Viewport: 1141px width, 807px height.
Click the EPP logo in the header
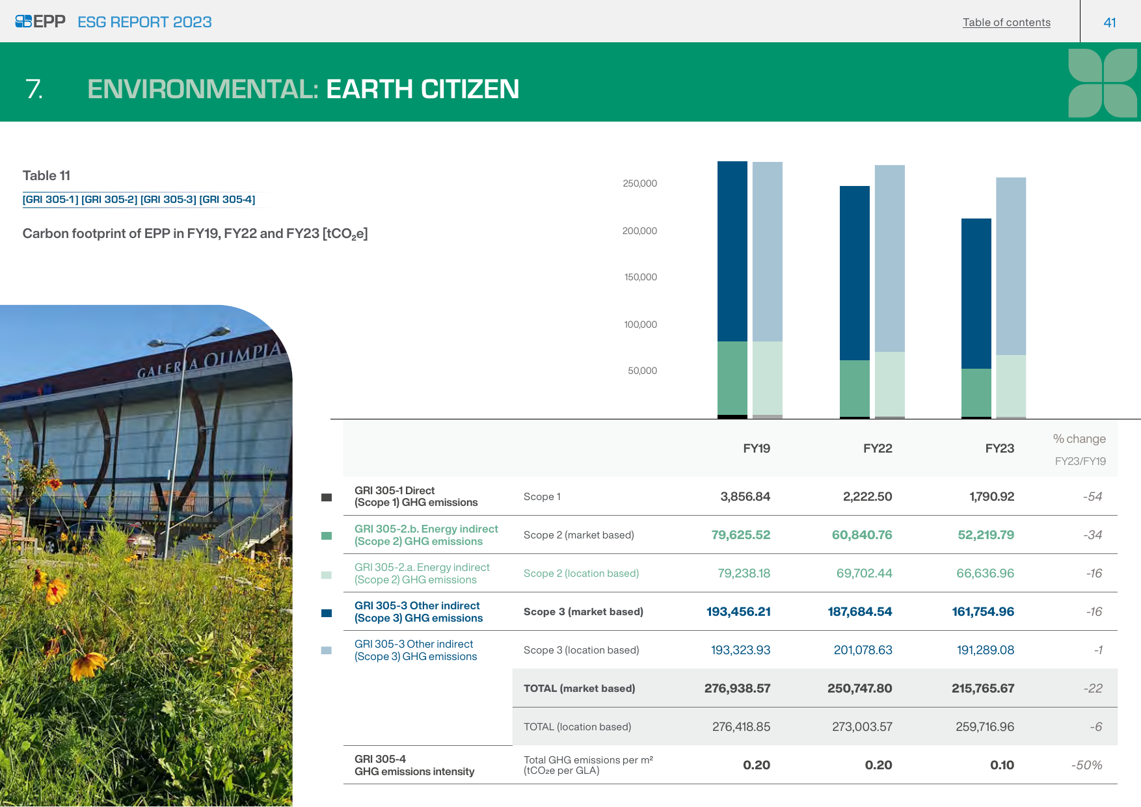point(40,21)
